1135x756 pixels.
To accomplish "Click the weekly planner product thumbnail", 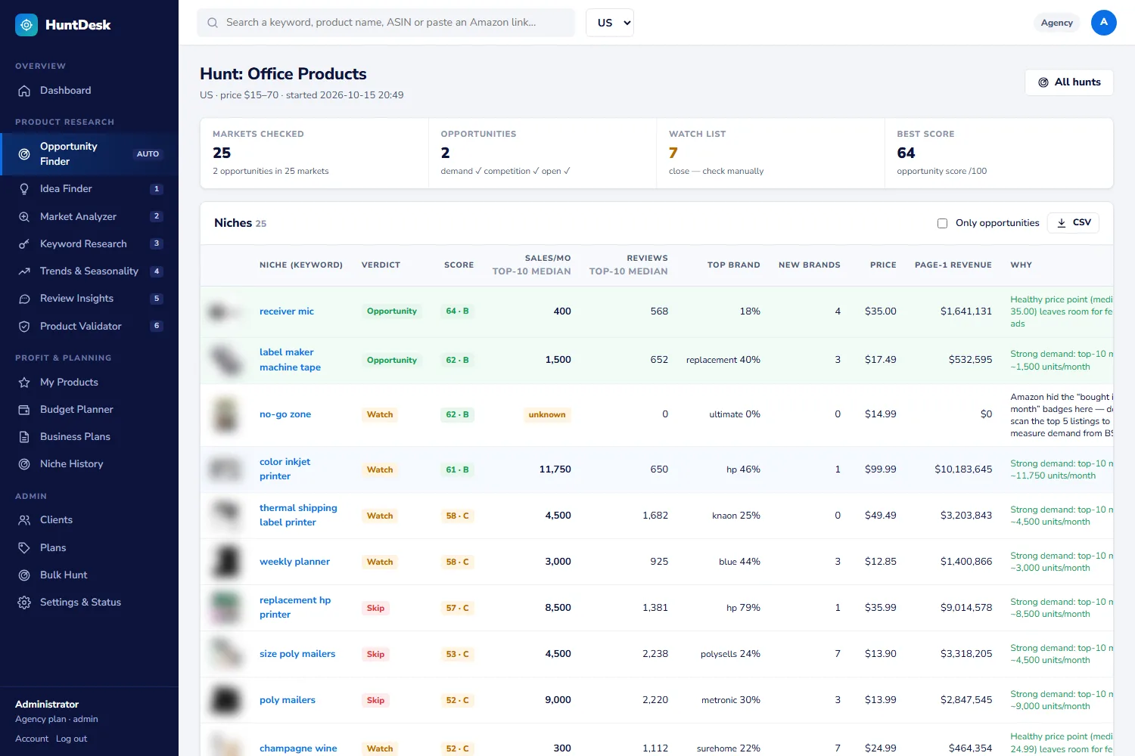I will [225, 562].
